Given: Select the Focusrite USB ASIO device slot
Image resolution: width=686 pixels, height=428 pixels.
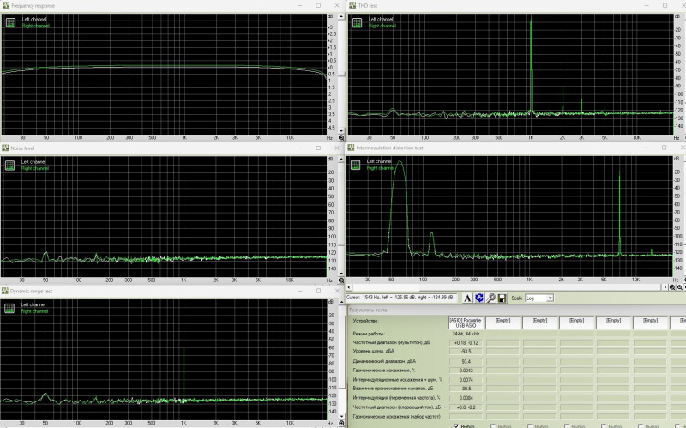Looking at the screenshot, I should (x=466, y=323).
